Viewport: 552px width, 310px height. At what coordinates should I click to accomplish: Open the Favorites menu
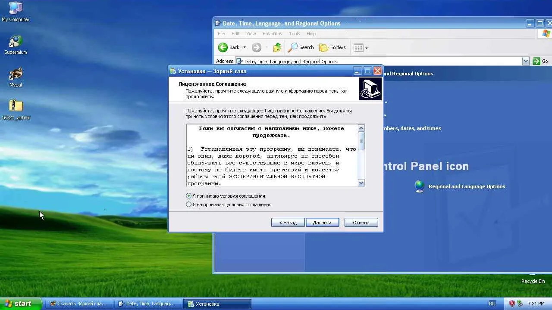tap(272, 34)
